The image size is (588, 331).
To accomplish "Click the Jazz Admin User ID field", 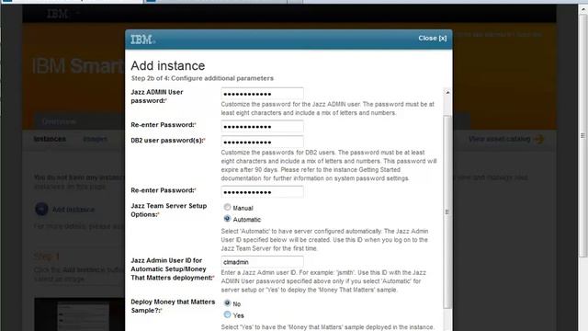I will (262, 261).
